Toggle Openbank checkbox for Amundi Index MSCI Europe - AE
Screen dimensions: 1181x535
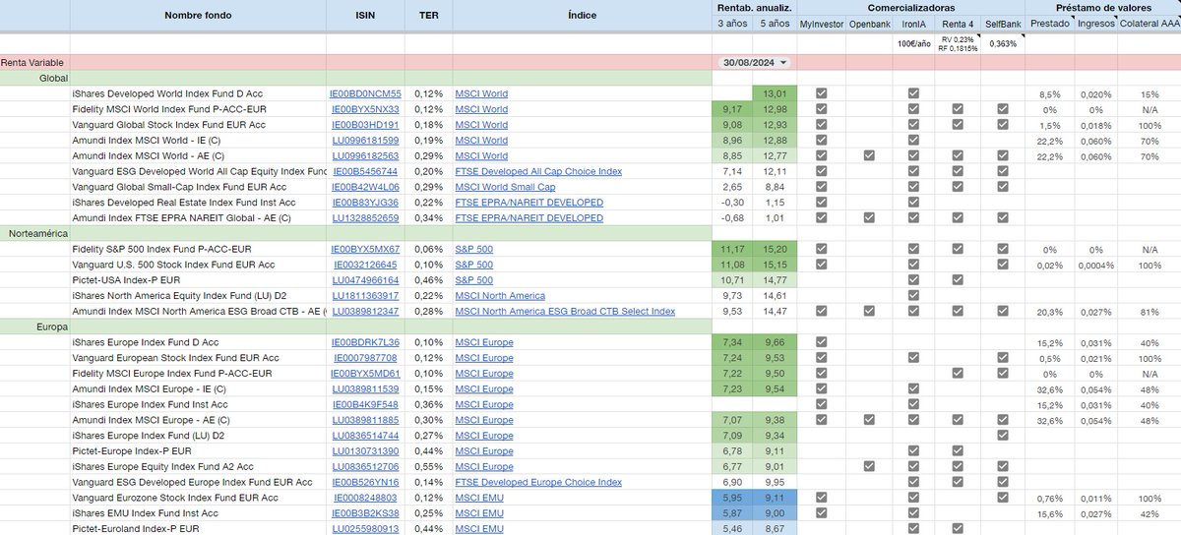coord(867,420)
